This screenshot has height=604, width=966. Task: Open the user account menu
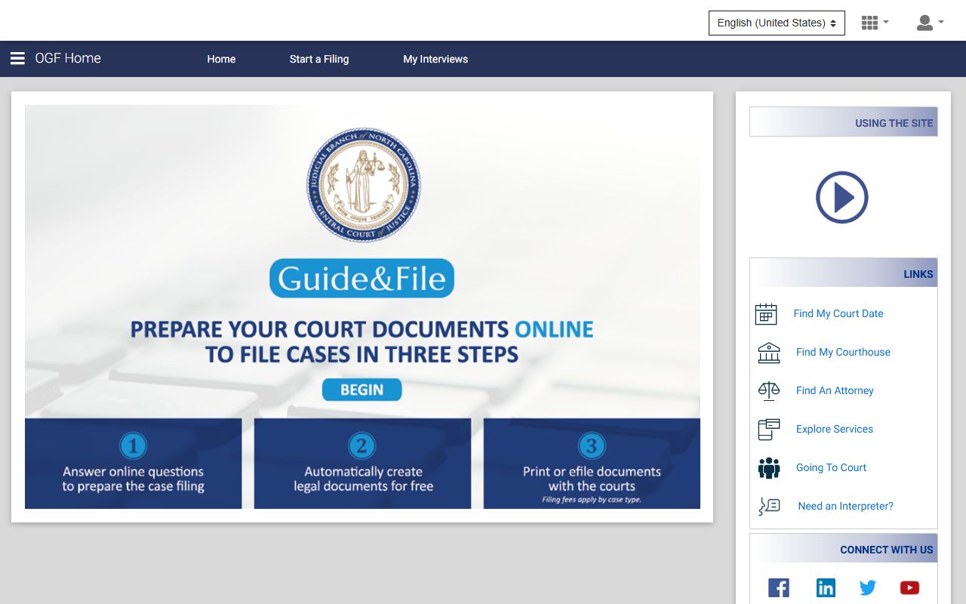point(930,23)
